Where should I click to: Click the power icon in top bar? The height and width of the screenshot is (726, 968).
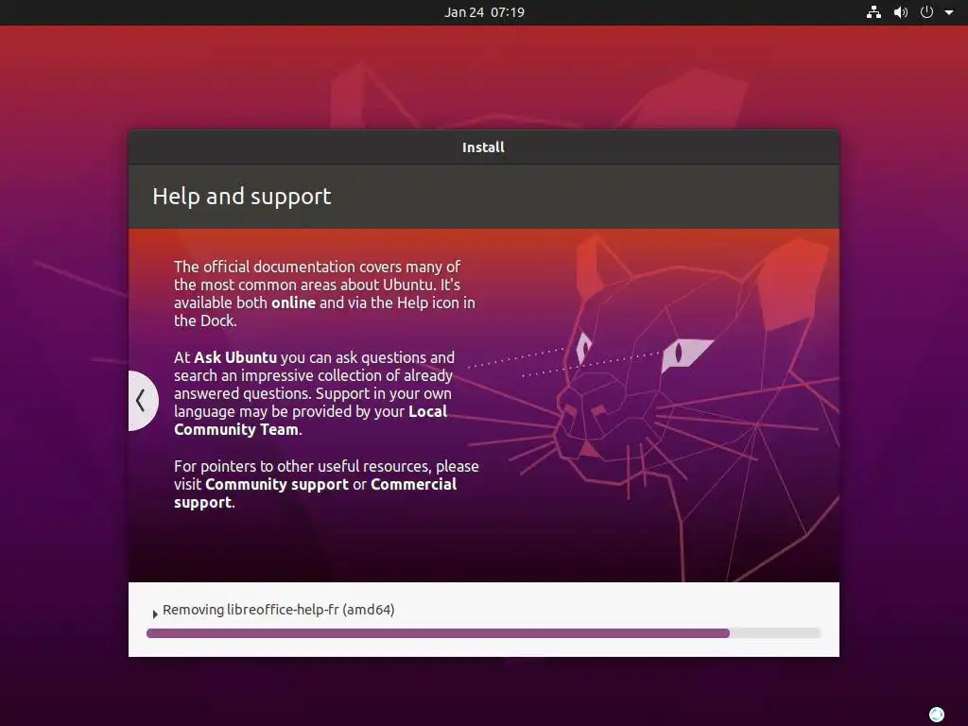point(926,12)
